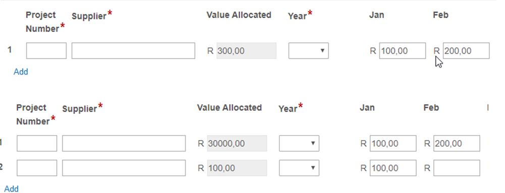Open the Year dropdown in the top form

point(308,51)
